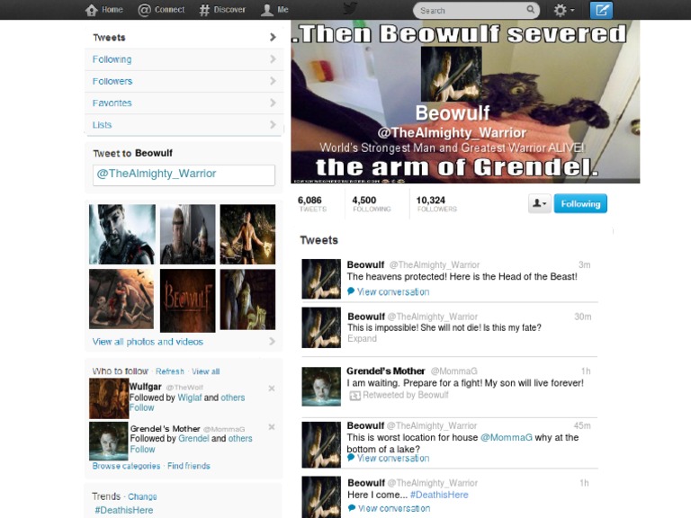Select Tweets in the sidebar list
Viewport: 691px width, 518px height.
click(x=184, y=38)
